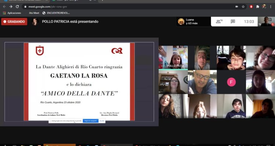Screen dimensions: 275x146
Task: Click your self-view thumbnail labeled Tú
Action: click(266, 22)
